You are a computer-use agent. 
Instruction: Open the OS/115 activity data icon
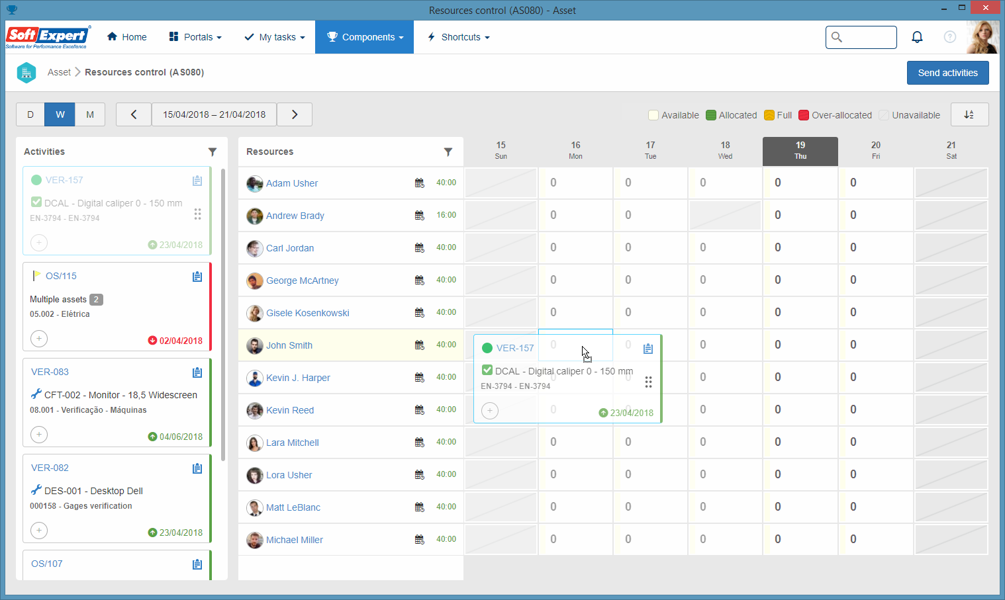click(197, 277)
